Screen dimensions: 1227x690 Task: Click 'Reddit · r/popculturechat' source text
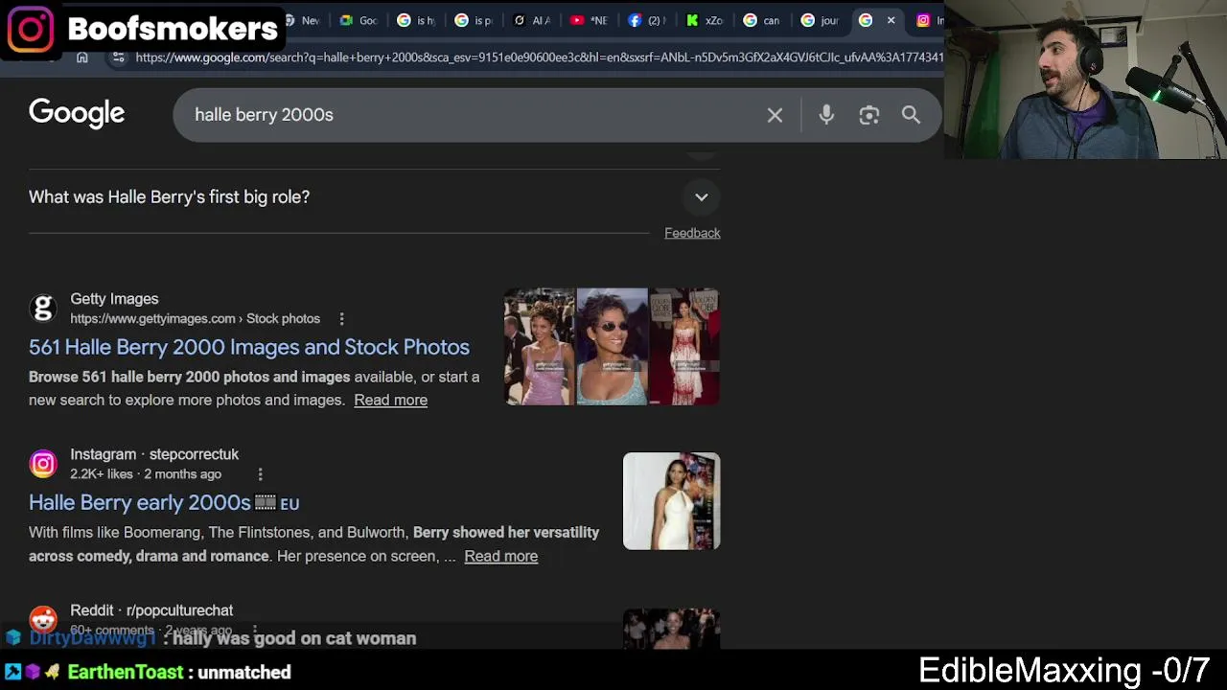tap(151, 610)
